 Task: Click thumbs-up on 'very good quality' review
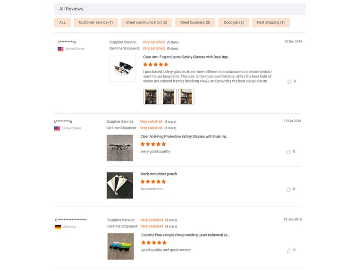pos(288,152)
